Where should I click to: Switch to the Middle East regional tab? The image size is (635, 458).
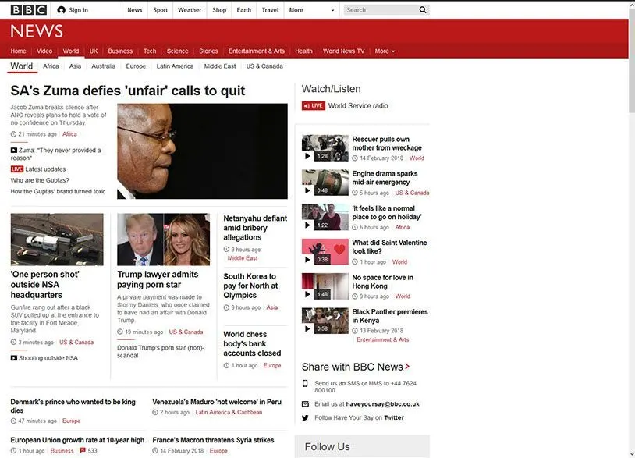pyautogui.click(x=220, y=66)
